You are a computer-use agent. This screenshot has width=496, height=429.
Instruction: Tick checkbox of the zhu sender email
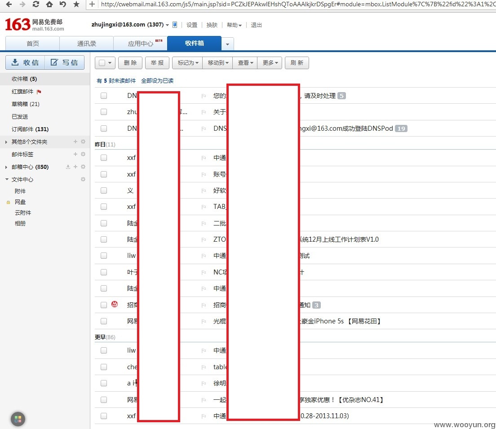[104, 112]
